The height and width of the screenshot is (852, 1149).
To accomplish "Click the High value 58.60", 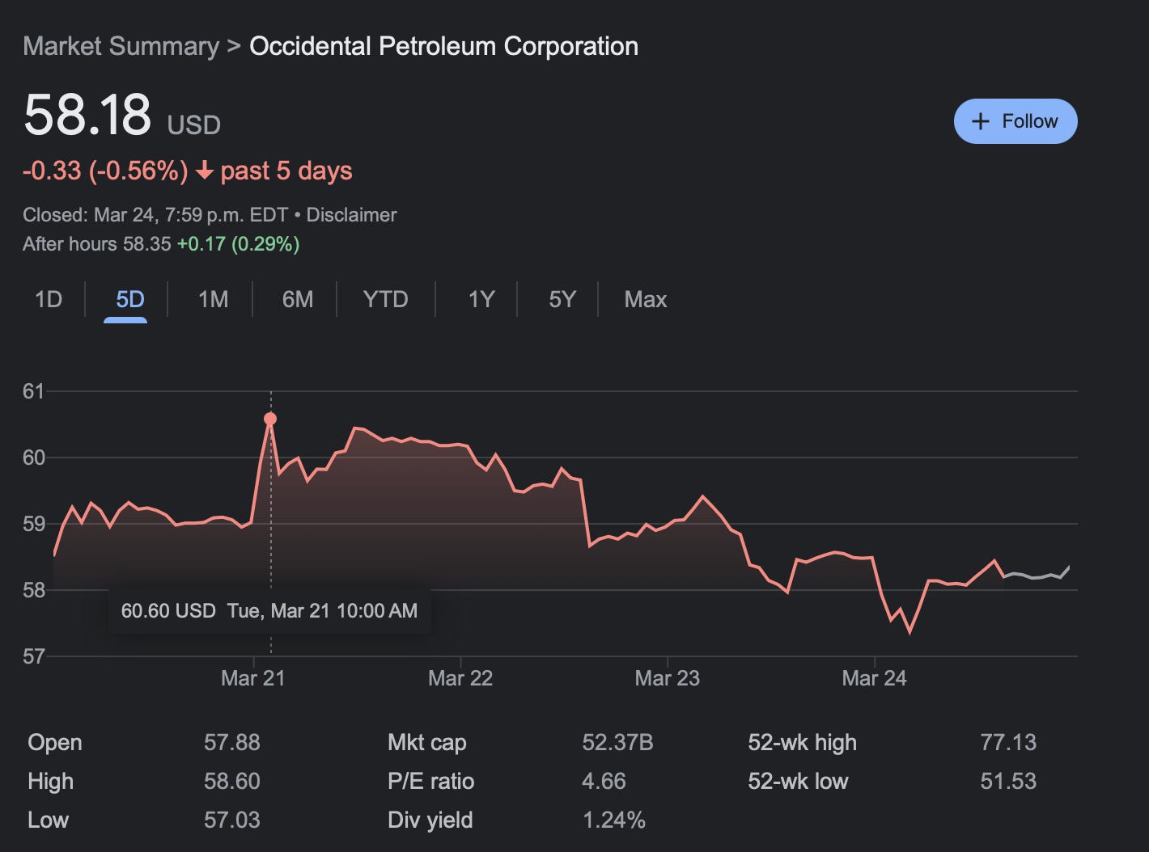I will tap(232, 781).
